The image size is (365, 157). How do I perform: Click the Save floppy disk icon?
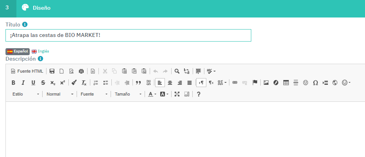[52, 71]
